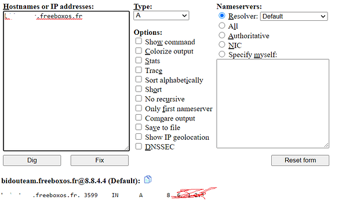Expand the Resolver Default dropdown
The width and height of the screenshot is (342, 211).
point(294,16)
